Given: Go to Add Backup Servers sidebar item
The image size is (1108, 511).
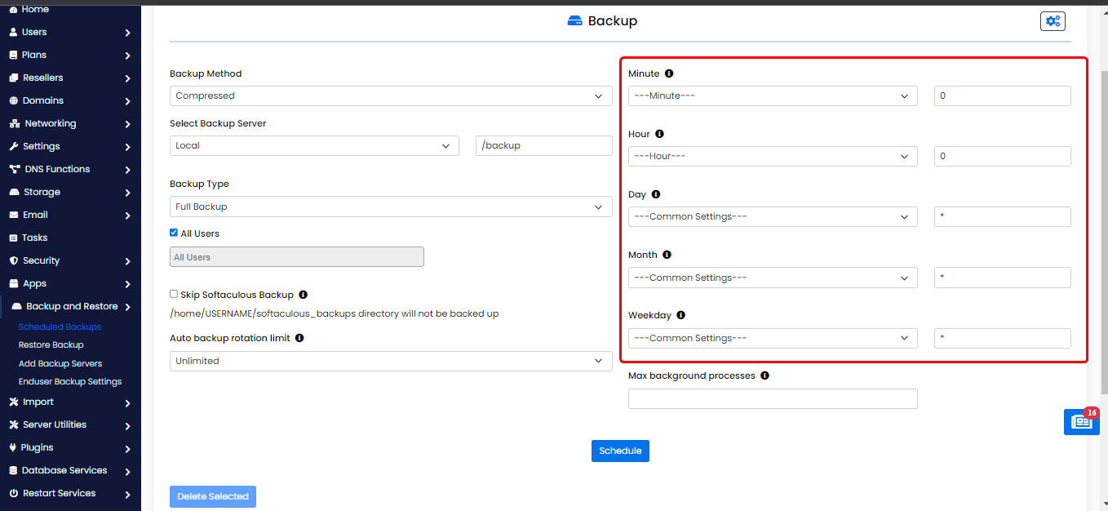Looking at the screenshot, I should tap(60, 363).
